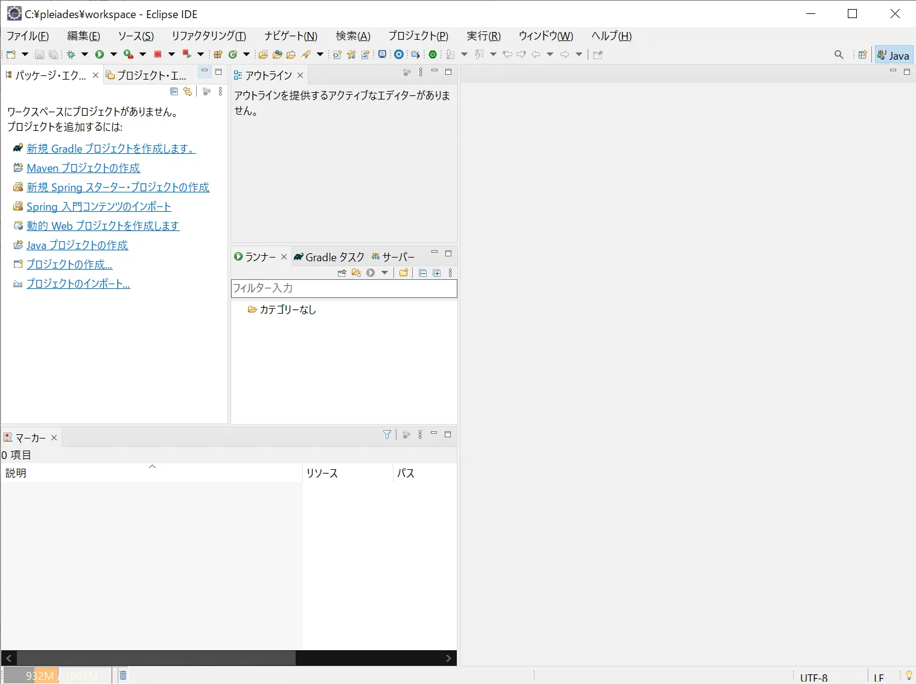The width and height of the screenshot is (916, 684).
Task: Click the New Java Package toolbar icon
Action: [218, 54]
